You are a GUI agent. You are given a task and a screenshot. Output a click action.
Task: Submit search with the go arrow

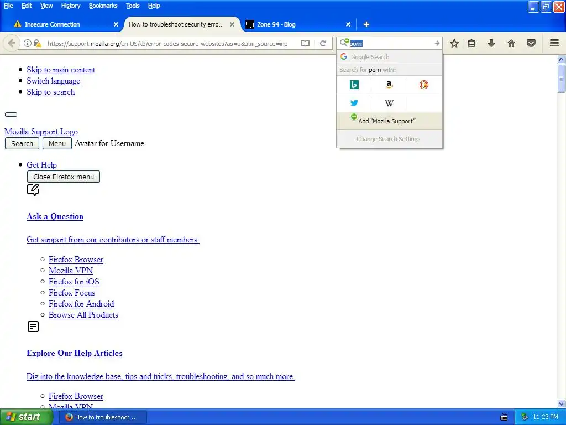[437, 43]
